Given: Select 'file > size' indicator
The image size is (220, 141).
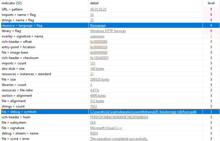Looking at the screenshot, I should tap(9, 79).
